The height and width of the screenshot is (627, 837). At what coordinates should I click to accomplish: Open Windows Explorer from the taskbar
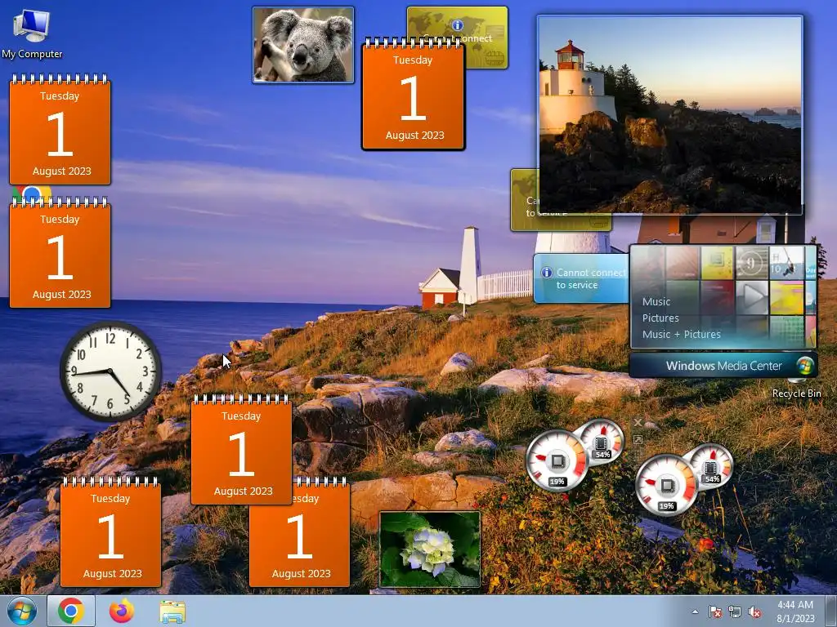[172, 611]
